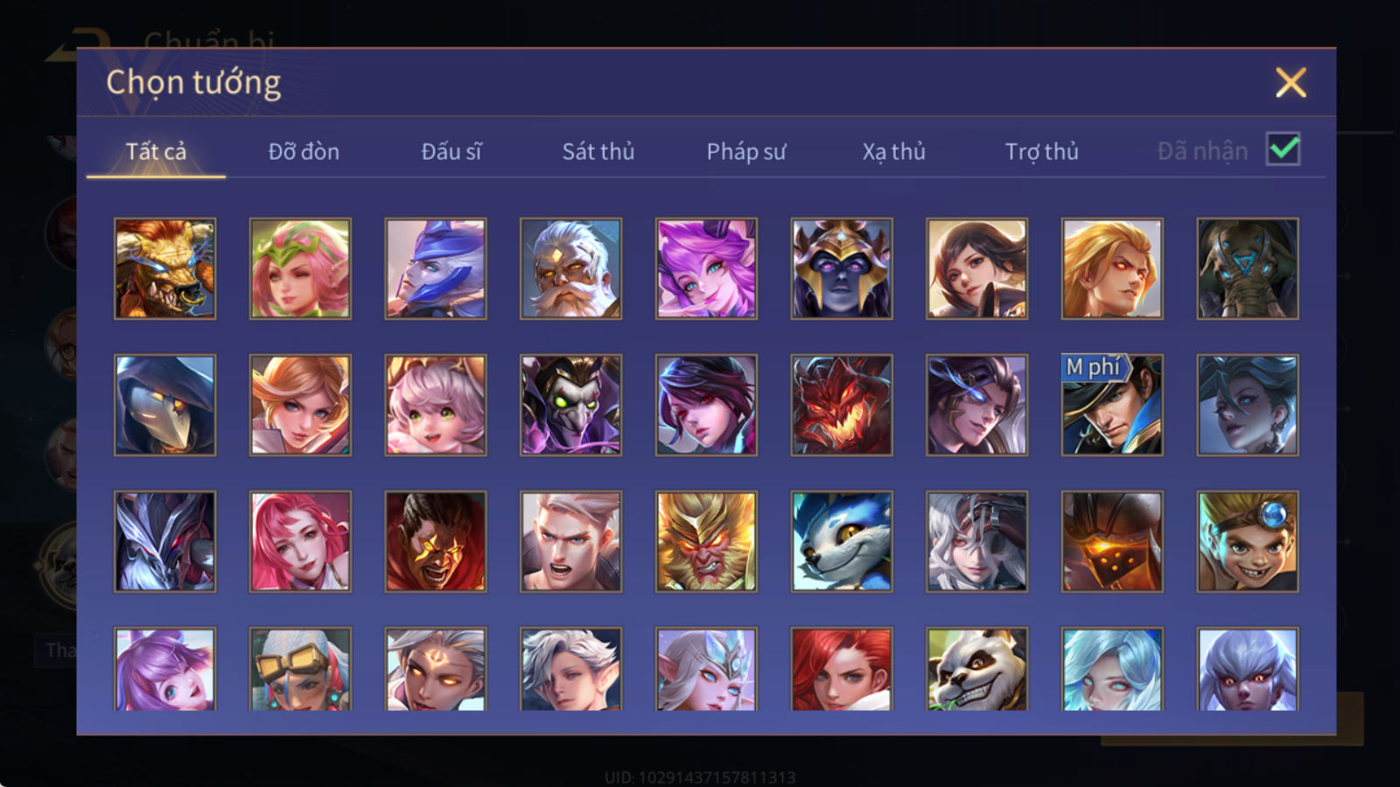Select the Tất cả tab
Screen dimensions: 1400x787
coord(156,151)
